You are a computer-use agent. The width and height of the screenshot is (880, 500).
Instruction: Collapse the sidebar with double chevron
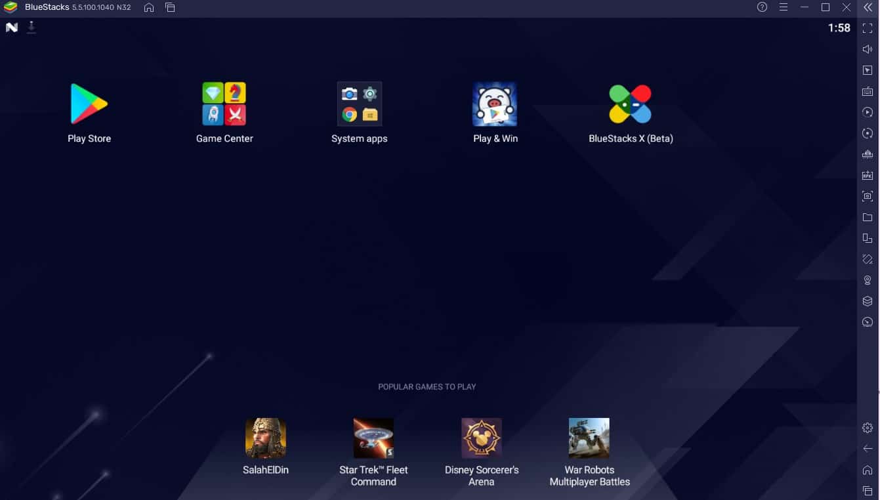tap(868, 7)
